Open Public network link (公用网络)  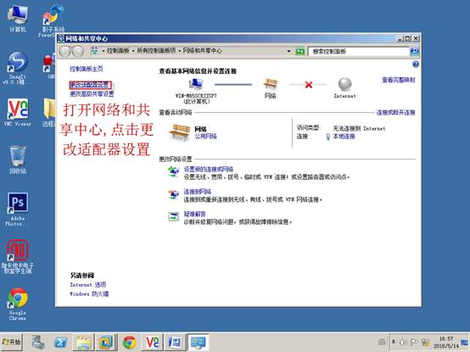tap(205, 137)
